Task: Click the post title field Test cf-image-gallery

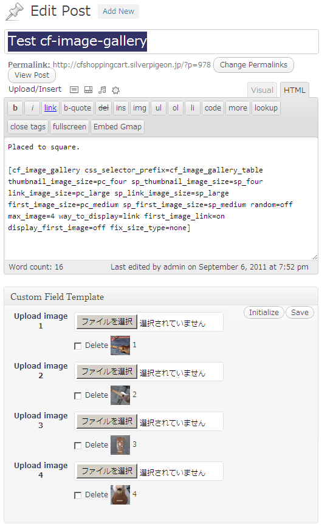Action: click(x=162, y=41)
